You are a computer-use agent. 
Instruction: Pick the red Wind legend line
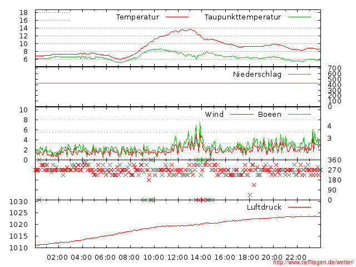(242, 114)
